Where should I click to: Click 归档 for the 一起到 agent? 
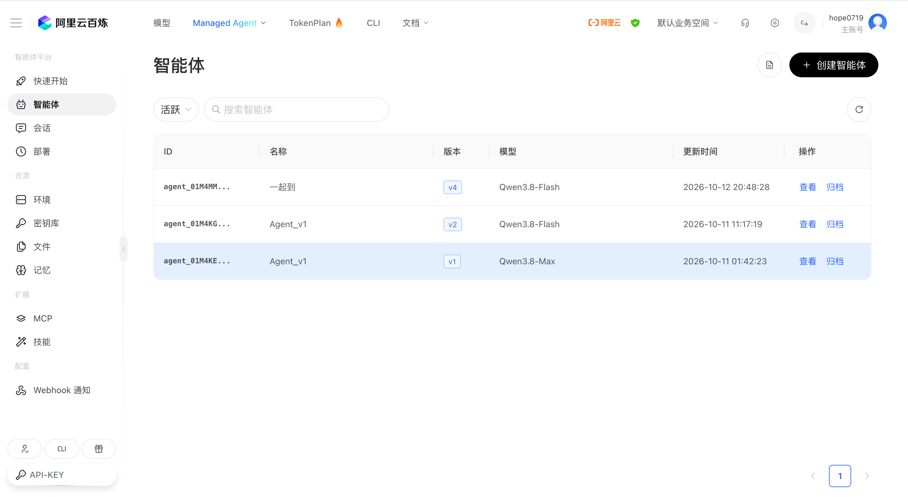point(835,187)
